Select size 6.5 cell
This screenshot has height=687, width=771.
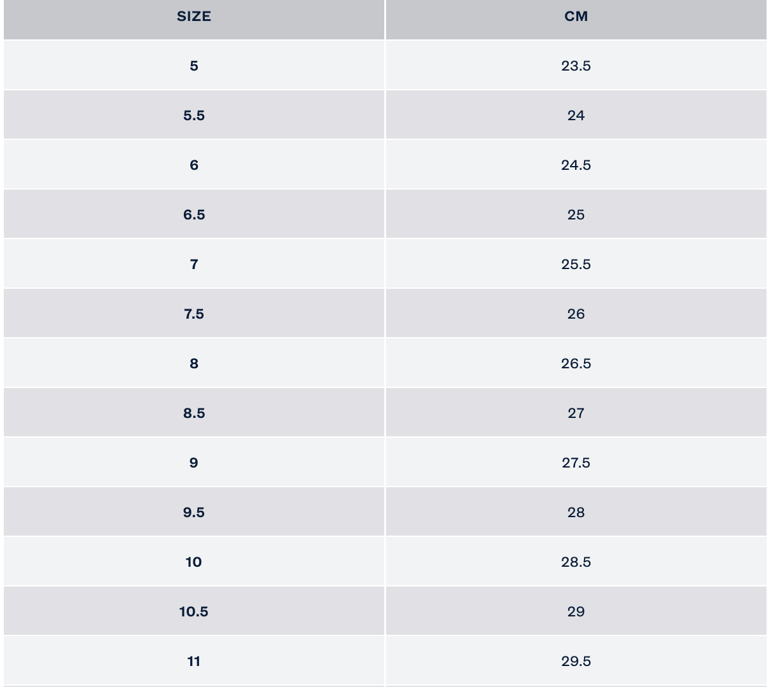tap(194, 214)
